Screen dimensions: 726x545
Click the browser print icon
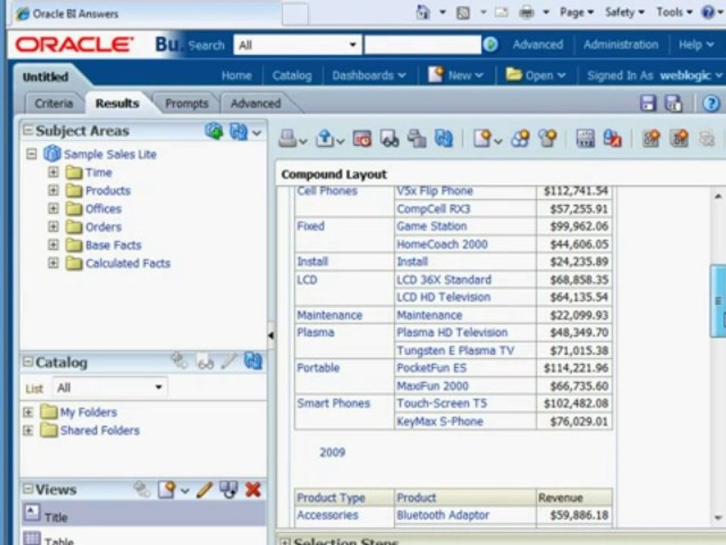coord(526,12)
